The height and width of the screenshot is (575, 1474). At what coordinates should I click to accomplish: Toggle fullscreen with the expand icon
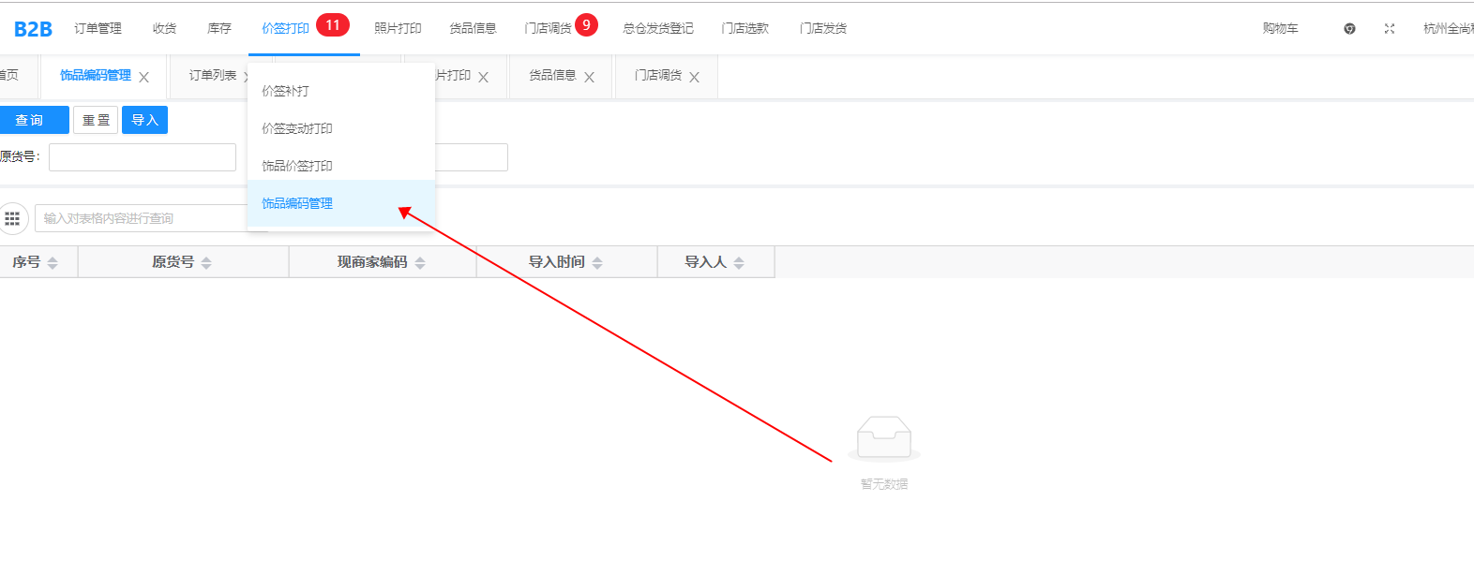click(x=1390, y=29)
